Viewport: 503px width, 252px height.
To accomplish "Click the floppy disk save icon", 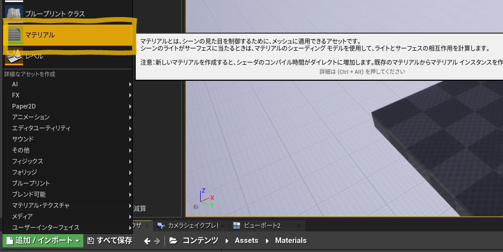I will pos(91,241).
